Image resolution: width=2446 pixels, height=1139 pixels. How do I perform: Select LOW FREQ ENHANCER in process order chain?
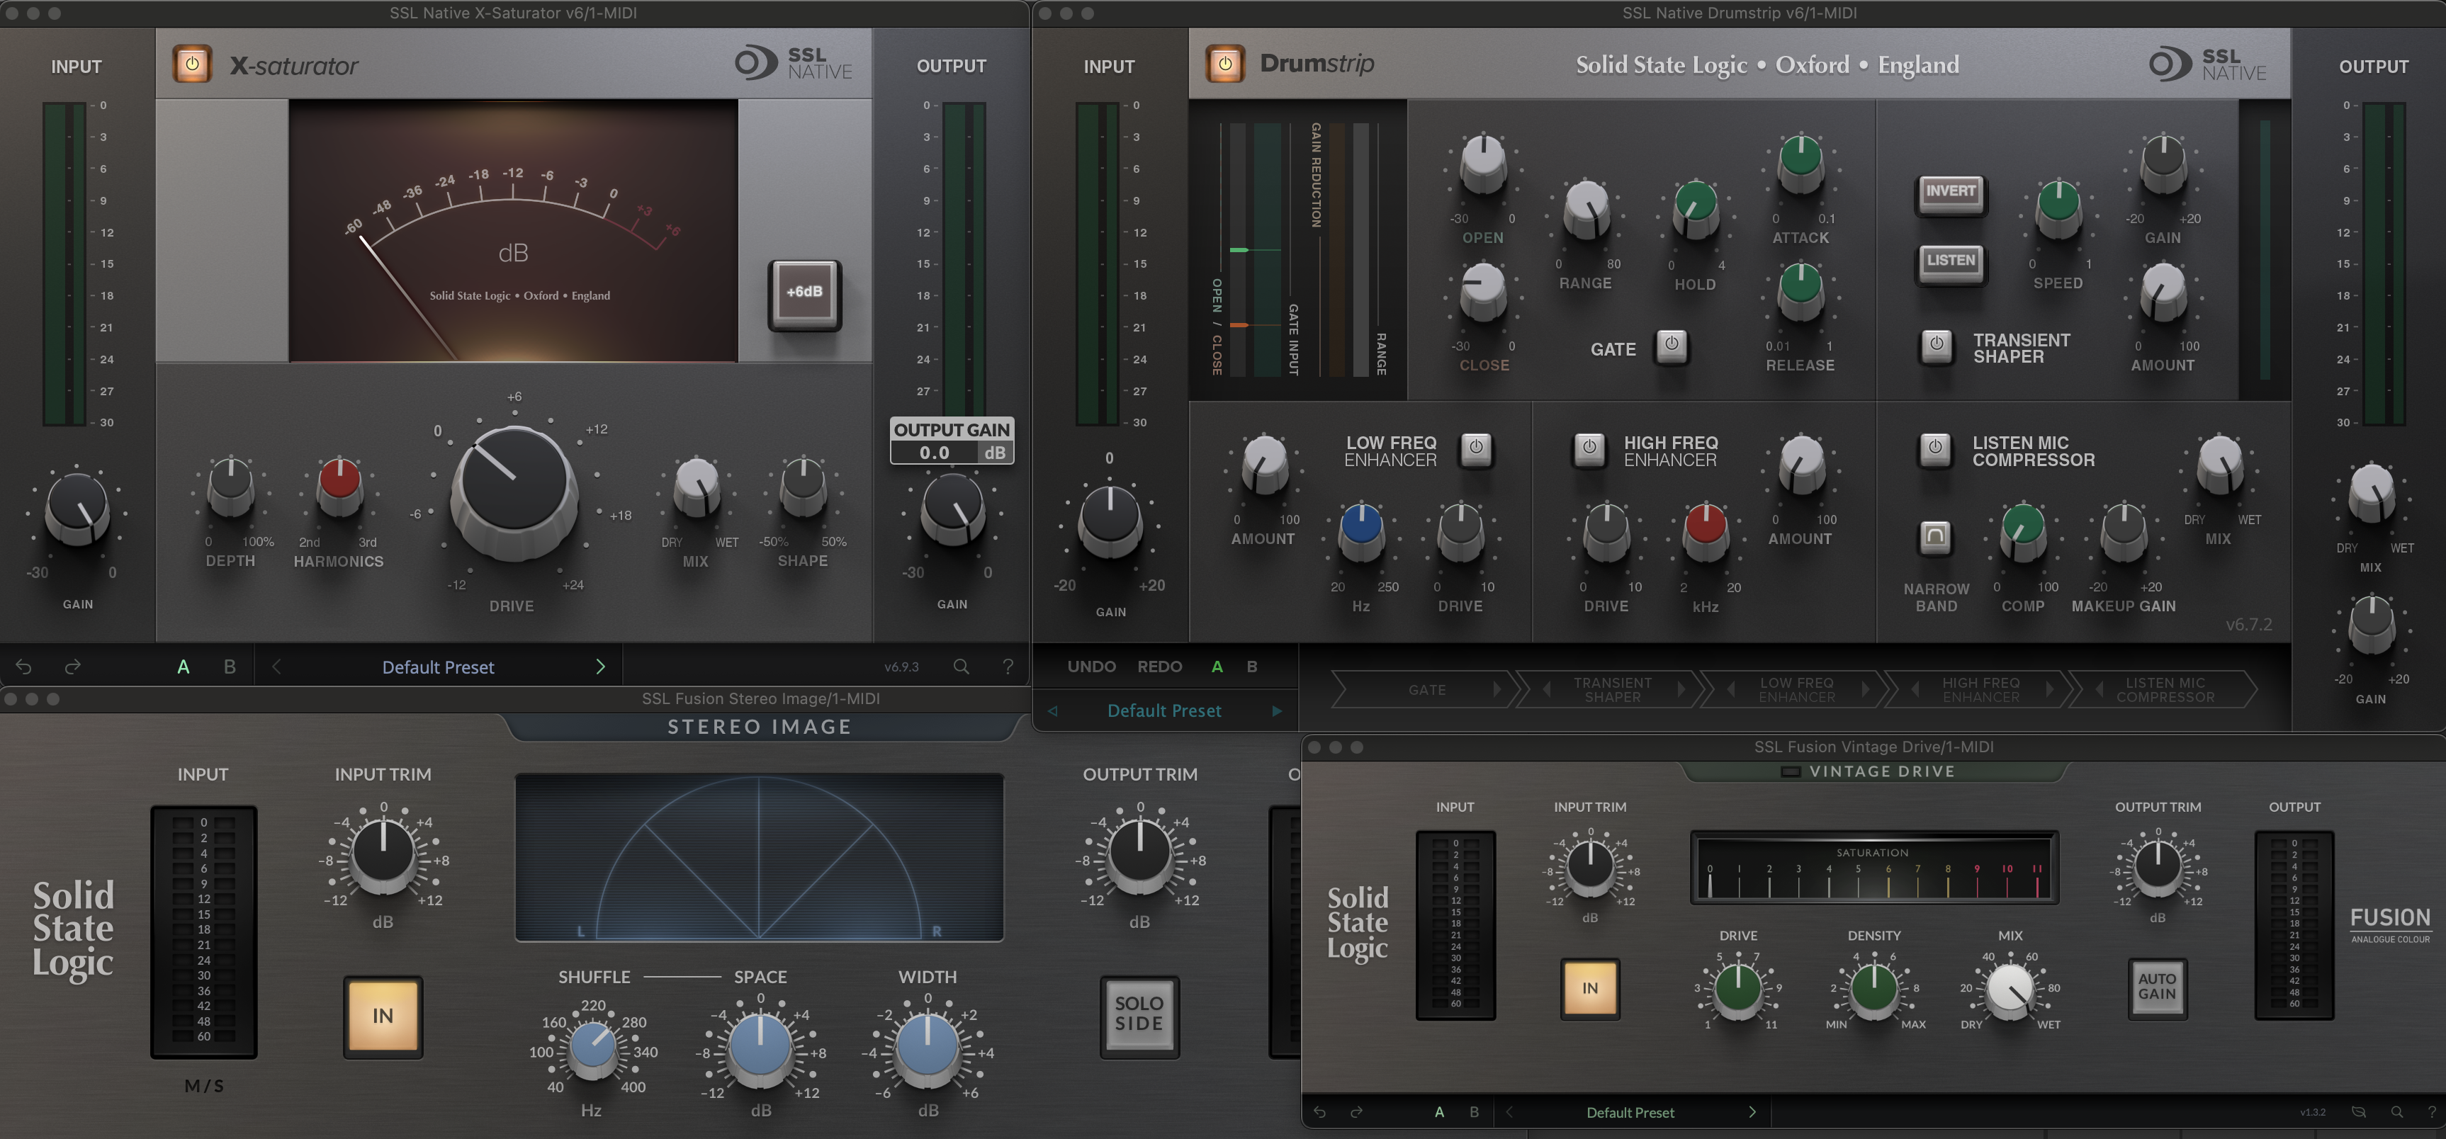click(x=1796, y=690)
